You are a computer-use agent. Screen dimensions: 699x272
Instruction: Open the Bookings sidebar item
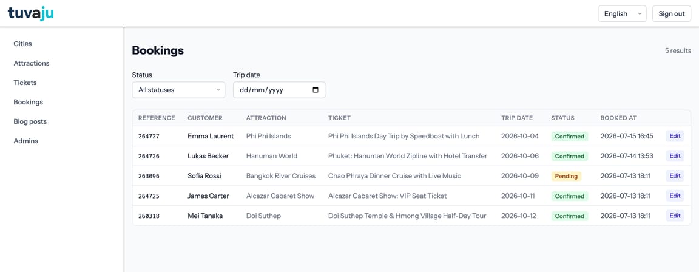(x=28, y=102)
